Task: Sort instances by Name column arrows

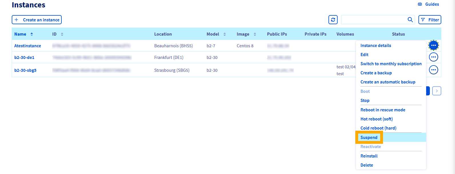Action: 32,34
